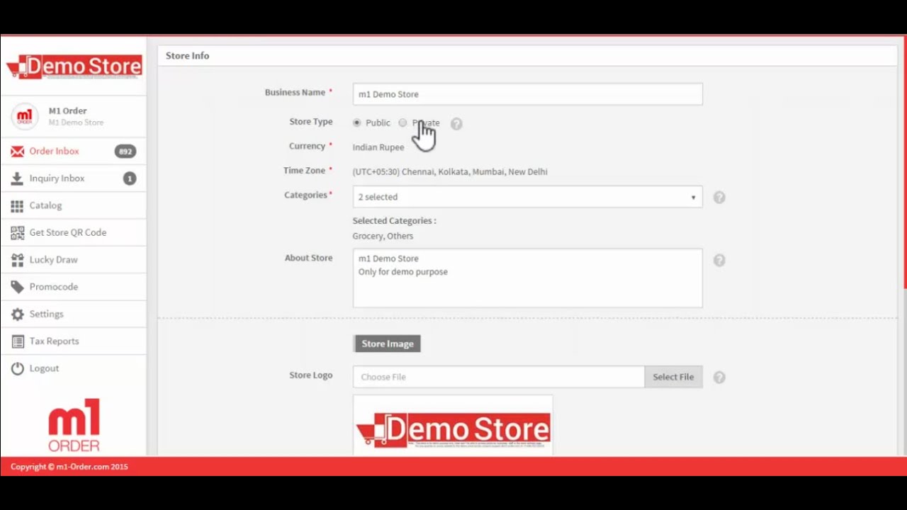The image size is (907, 510).
Task: Click the page vertical scrollbar
Action: pyautogui.click(x=904, y=163)
